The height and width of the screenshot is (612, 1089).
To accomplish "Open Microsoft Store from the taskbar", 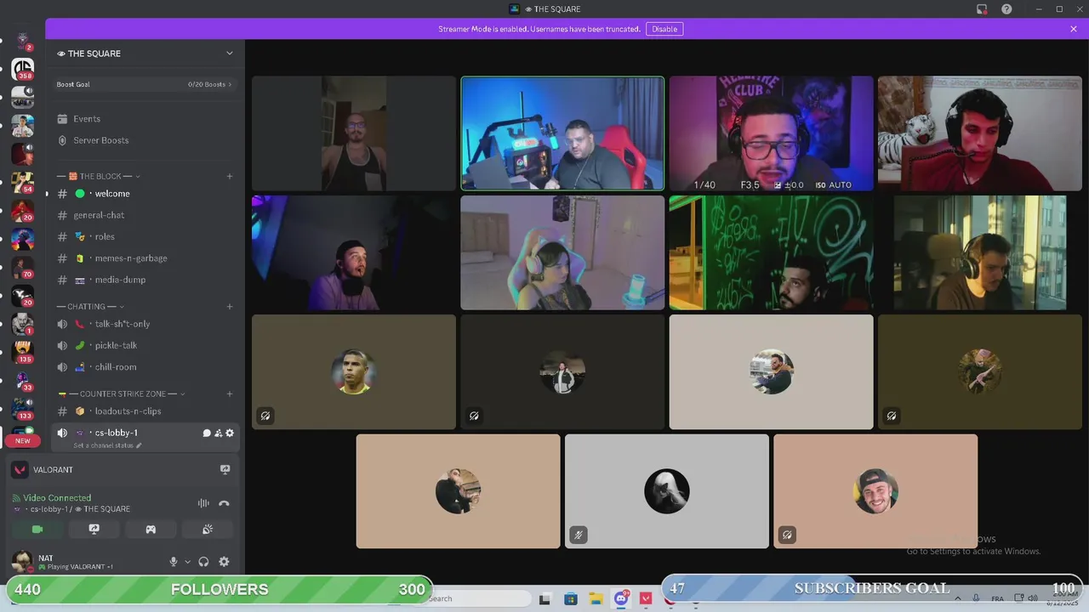I will click(x=570, y=598).
